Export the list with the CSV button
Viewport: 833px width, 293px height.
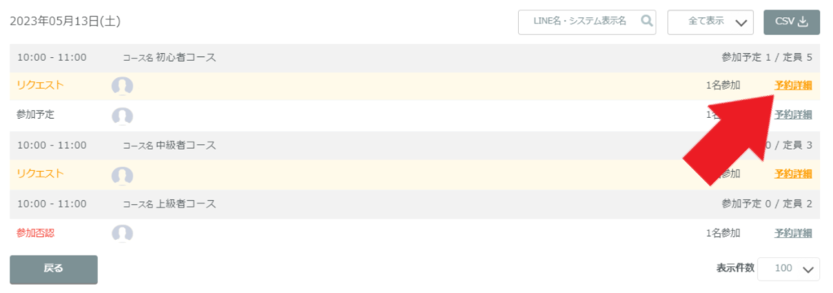pyautogui.click(x=792, y=22)
